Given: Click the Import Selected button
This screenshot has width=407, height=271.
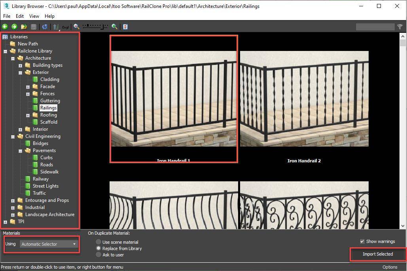Looking at the screenshot, I should coord(377,254).
